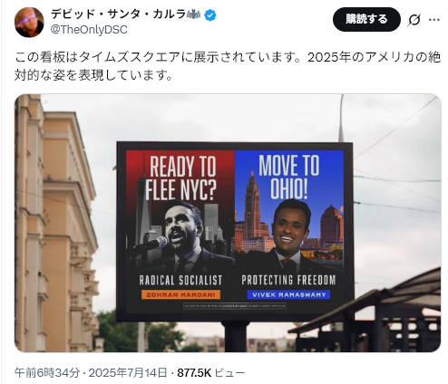
Task: Open the @TheOnlyDSC handle link
Action: [x=89, y=30]
